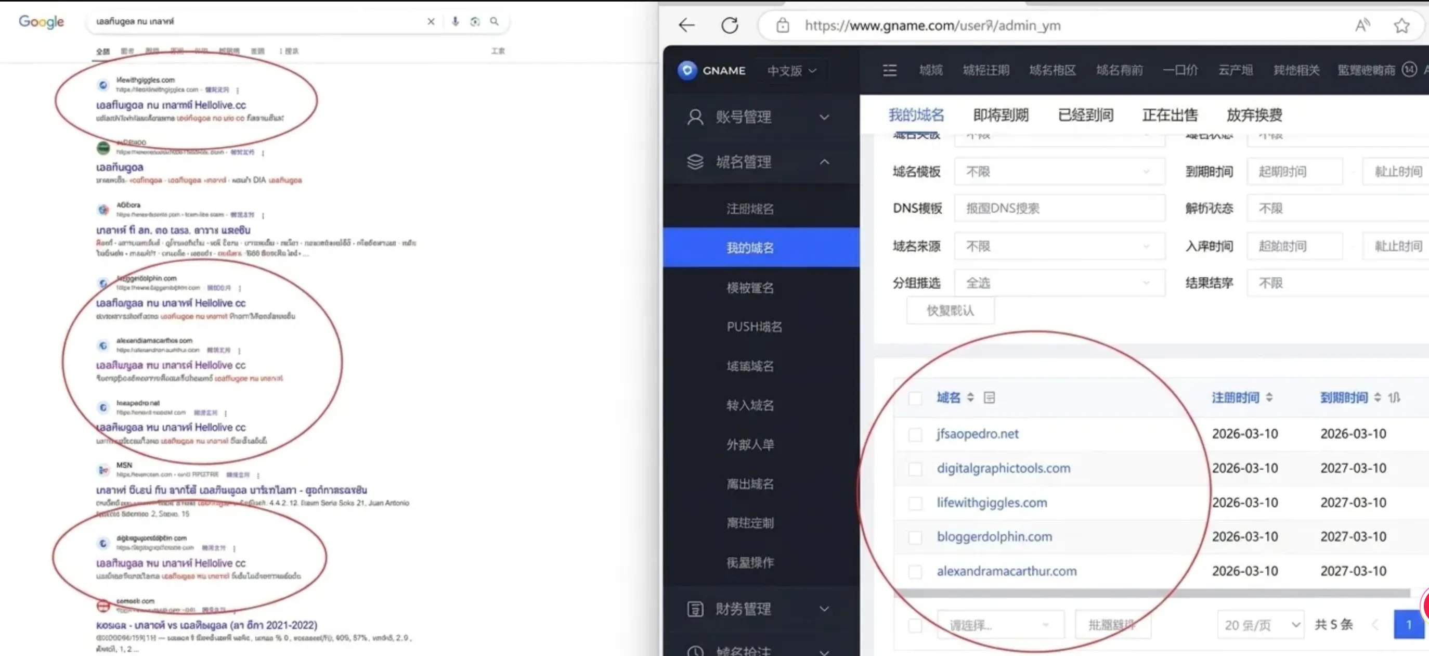
Task: Click the page refresh icon
Action: click(x=730, y=25)
